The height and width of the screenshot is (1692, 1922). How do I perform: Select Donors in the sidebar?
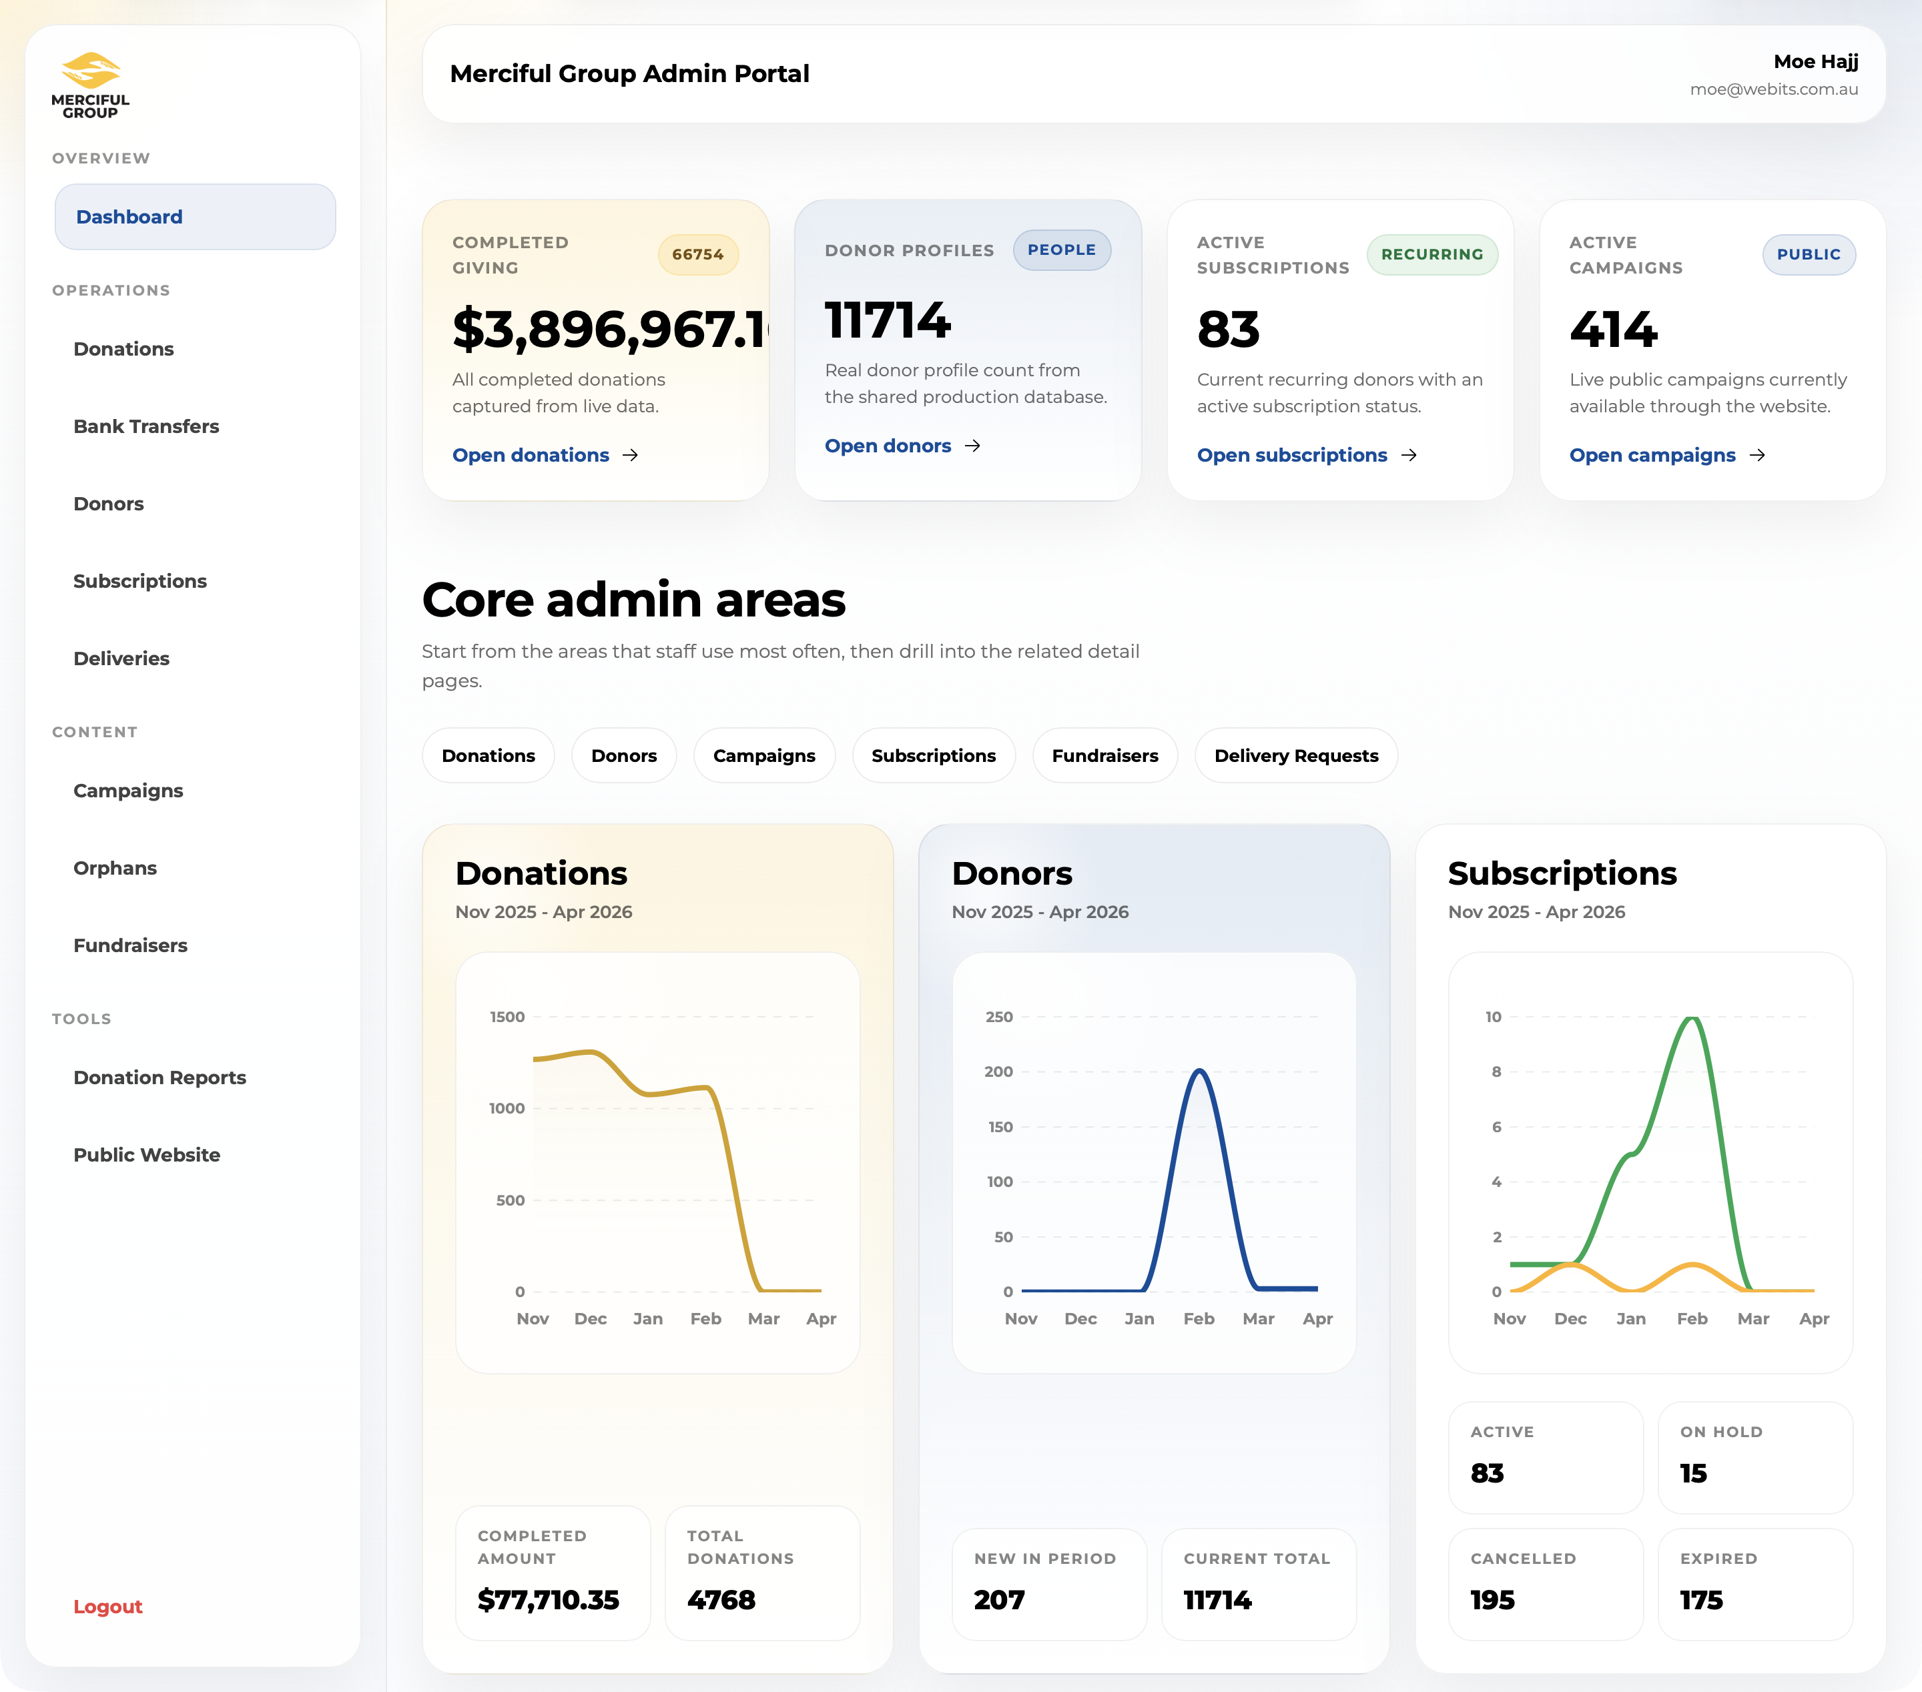click(x=108, y=504)
